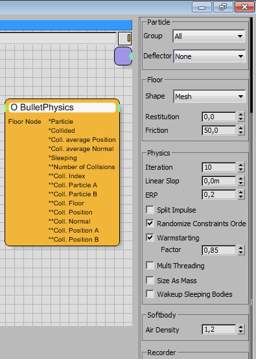Increase the Restitution spinner value
Viewport: 256px width, 359px height.
[241, 114]
